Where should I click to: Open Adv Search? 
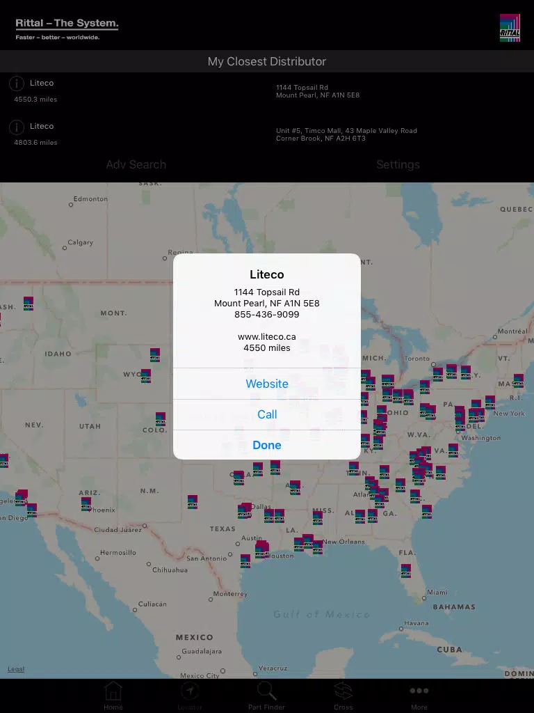point(136,164)
